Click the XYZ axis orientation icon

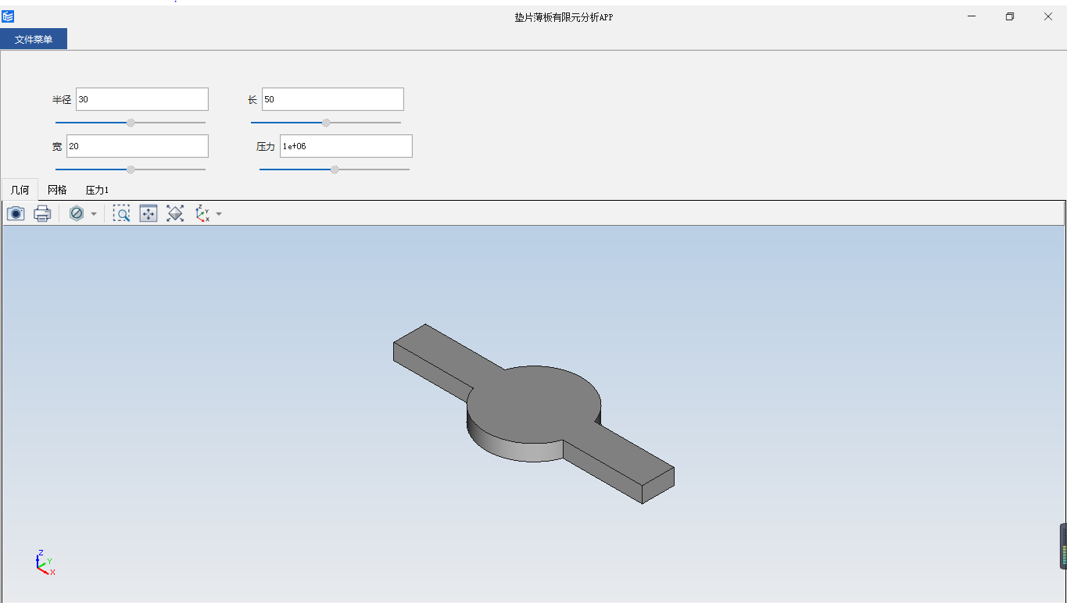point(202,213)
